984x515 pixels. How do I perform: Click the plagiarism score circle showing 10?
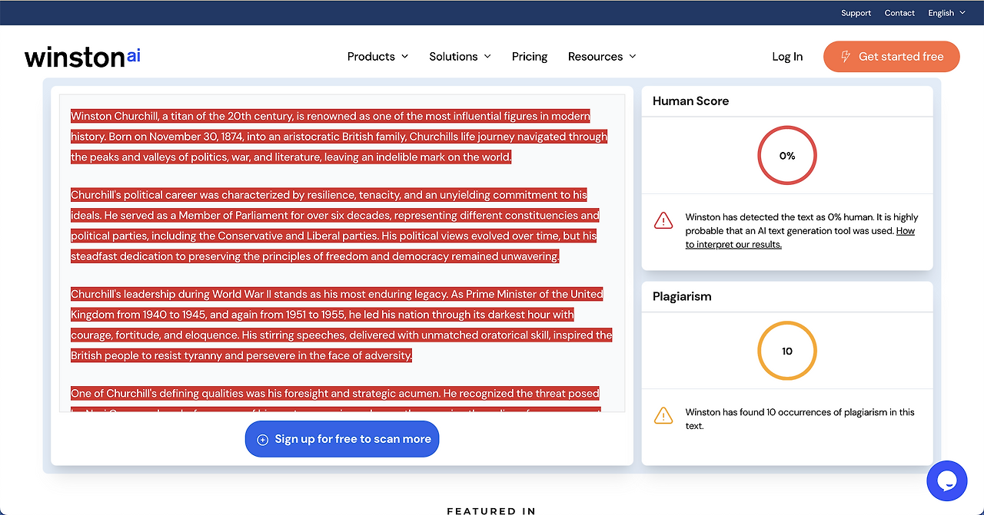pos(787,351)
